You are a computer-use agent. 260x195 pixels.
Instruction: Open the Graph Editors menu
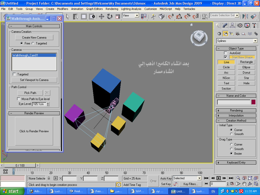click(x=94, y=9)
